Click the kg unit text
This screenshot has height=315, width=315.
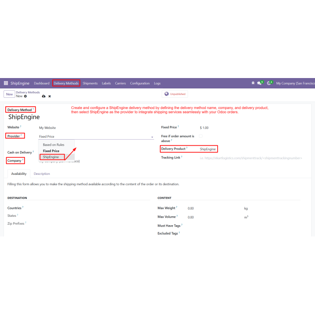[246, 208]
